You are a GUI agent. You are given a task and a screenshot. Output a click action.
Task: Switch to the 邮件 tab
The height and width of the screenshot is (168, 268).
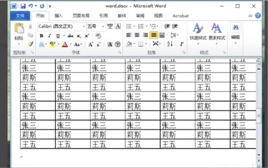121,16
